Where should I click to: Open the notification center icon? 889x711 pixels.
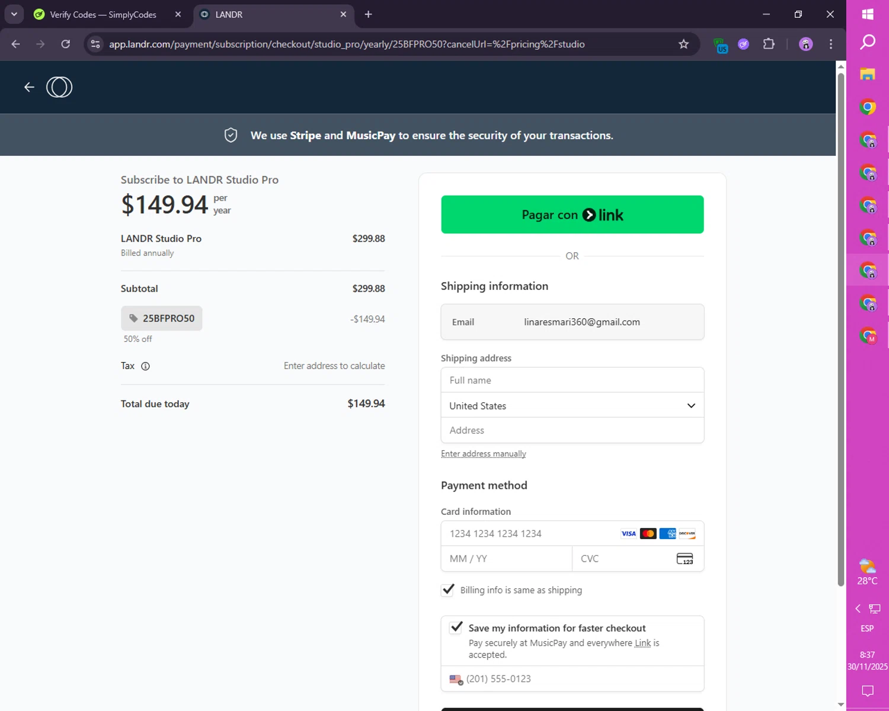(x=868, y=691)
